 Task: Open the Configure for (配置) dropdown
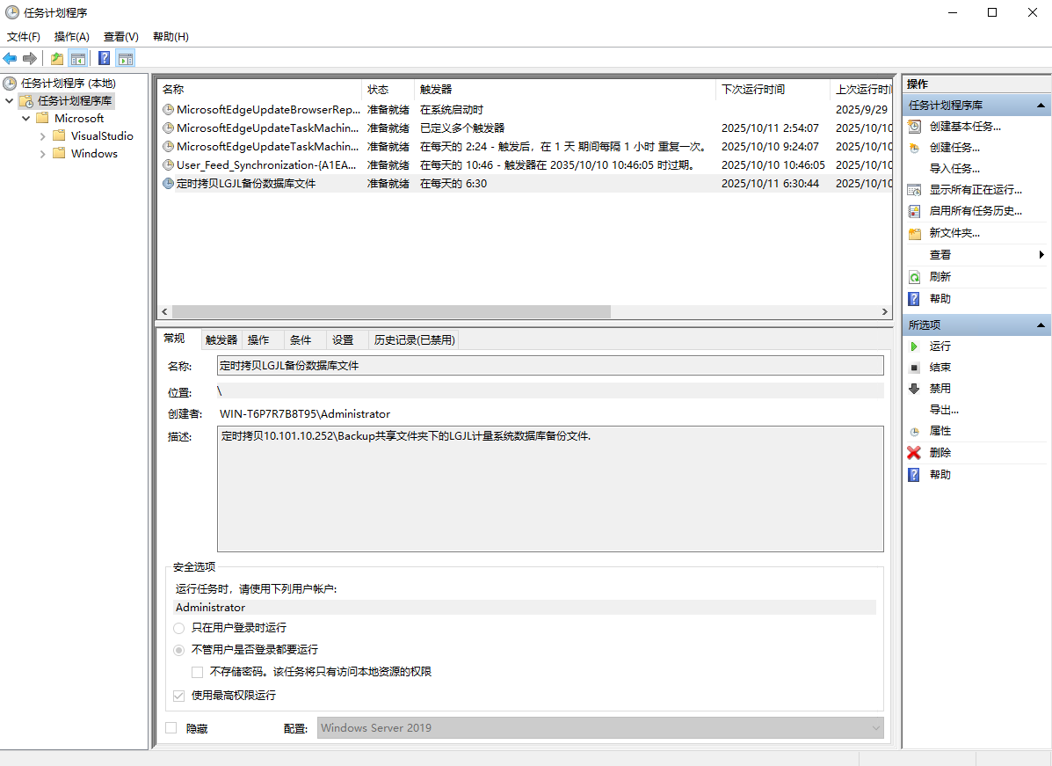tap(874, 728)
